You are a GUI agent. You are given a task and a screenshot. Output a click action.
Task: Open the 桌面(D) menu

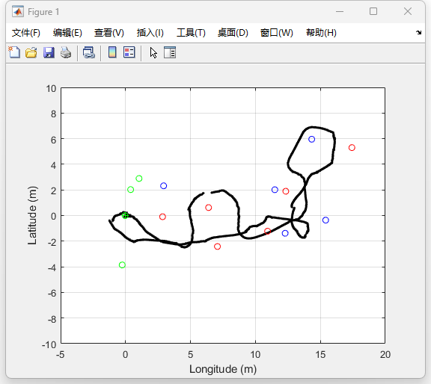point(233,33)
